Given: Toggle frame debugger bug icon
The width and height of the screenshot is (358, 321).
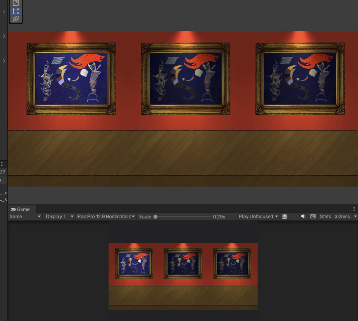Looking at the screenshot, I should point(285,216).
